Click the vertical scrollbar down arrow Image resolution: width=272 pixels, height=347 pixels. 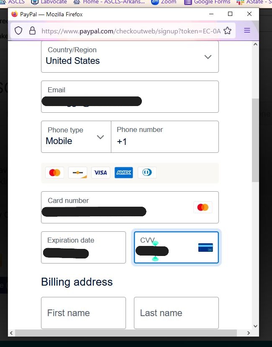click(255, 326)
